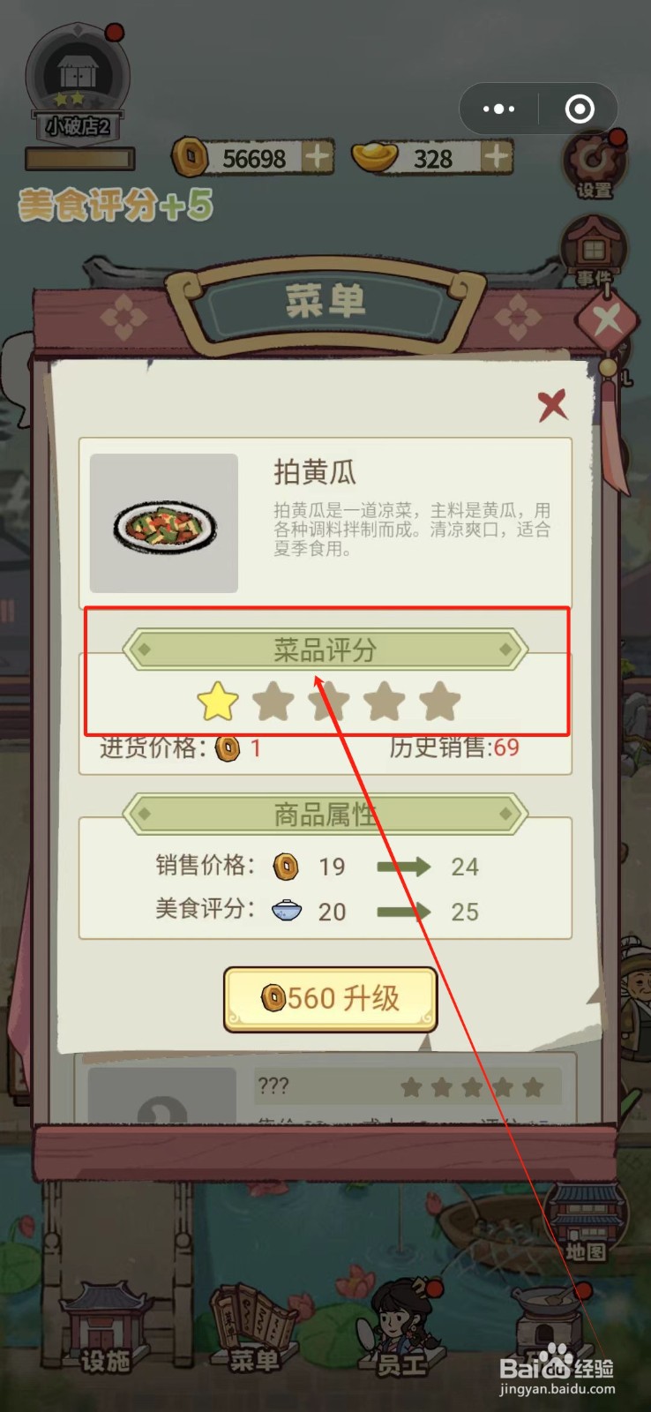Open the 地图 map icon
This screenshot has width=651, height=1412.
tap(587, 1223)
